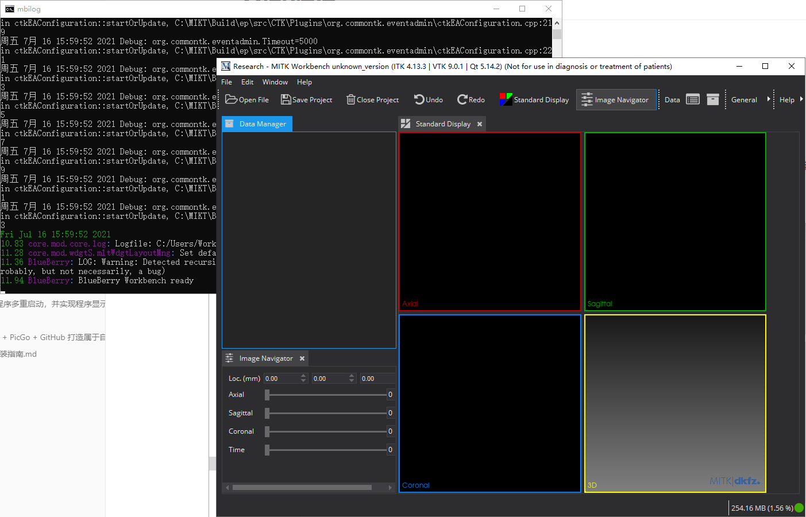The height and width of the screenshot is (517, 806).
Task: Expand the General toolbar overflow arrow
Action: (769, 99)
